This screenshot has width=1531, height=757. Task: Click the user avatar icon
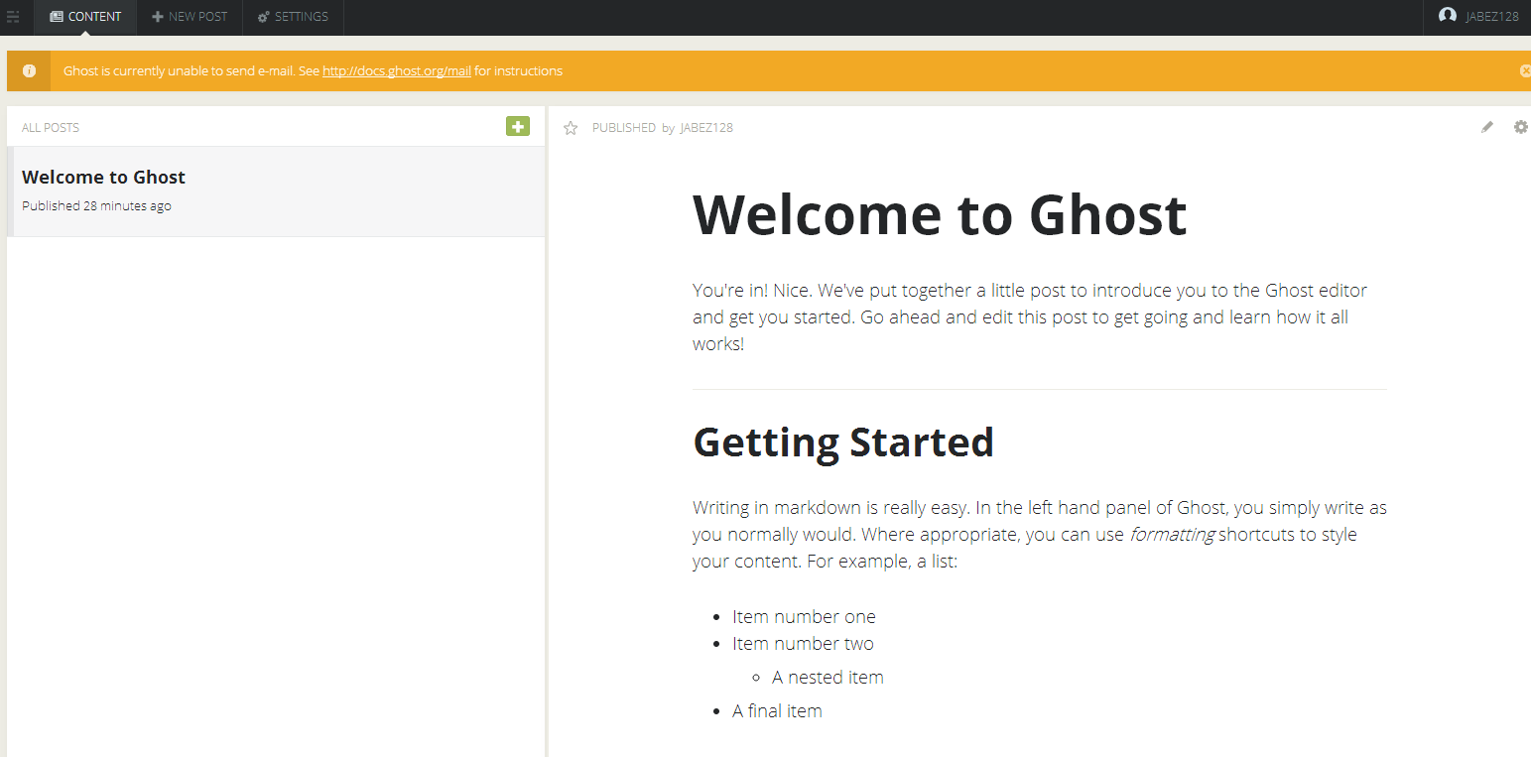point(1448,16)
